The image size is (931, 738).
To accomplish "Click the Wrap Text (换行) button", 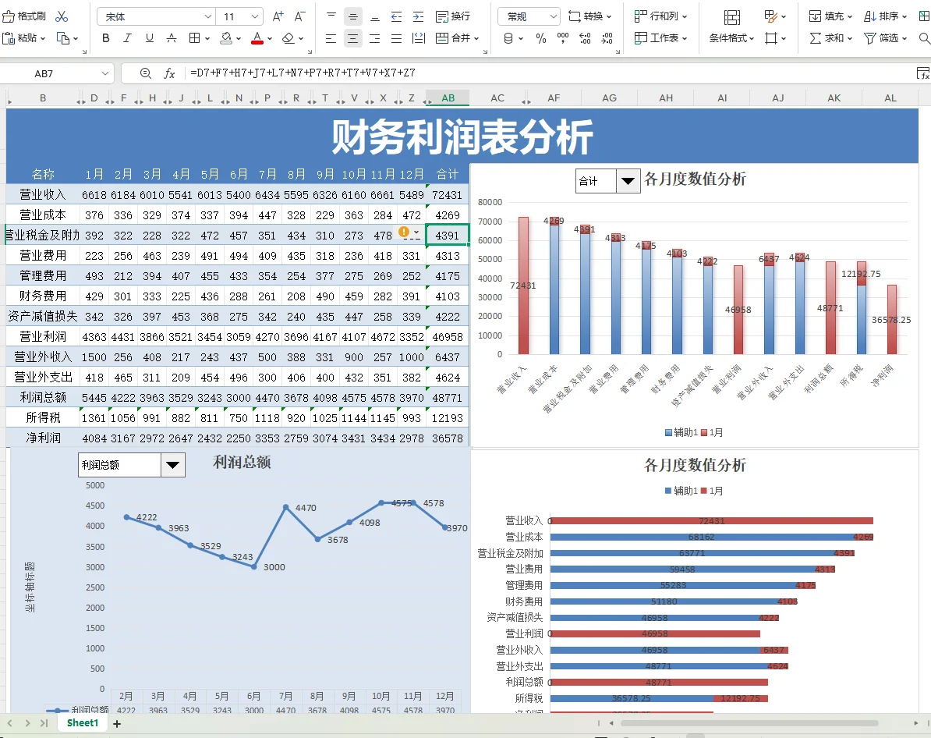I will pos(452,16).
